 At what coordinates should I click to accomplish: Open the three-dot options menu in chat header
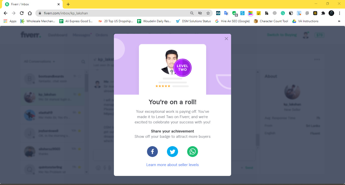click(x=317, y=60)
